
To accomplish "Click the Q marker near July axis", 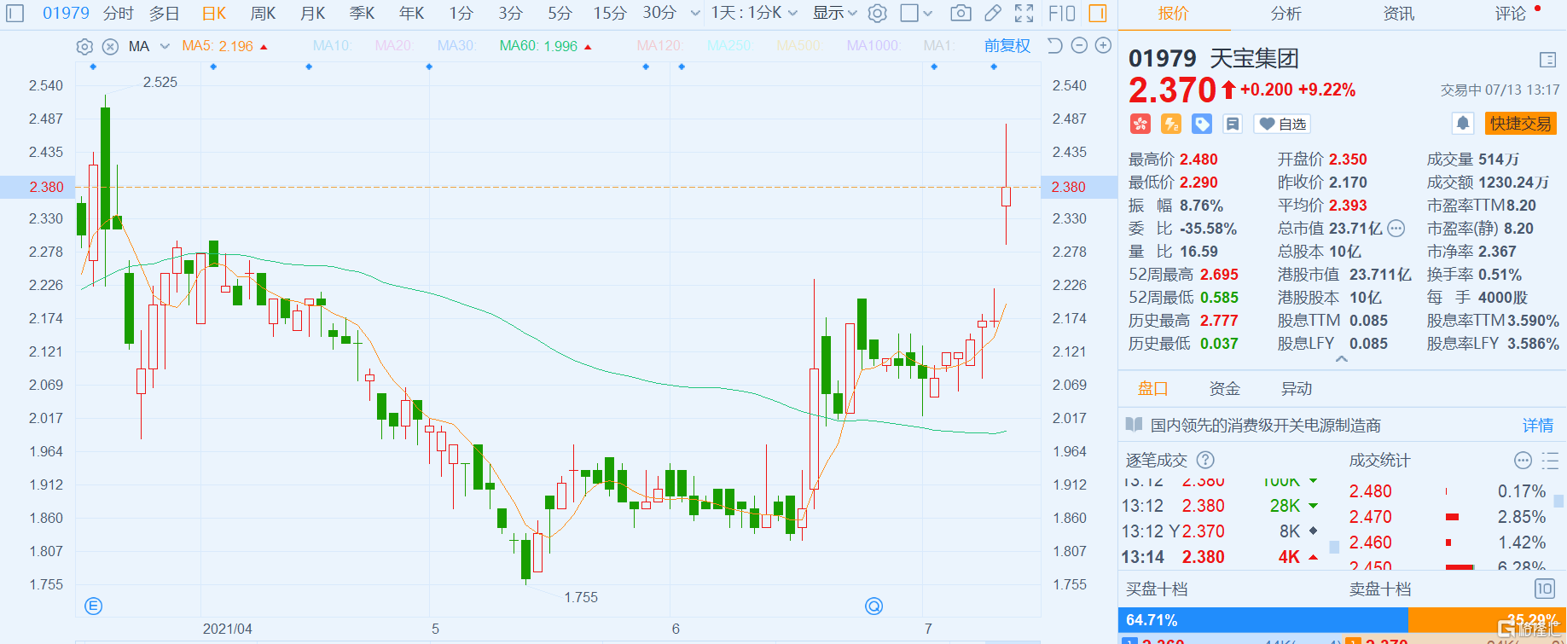I will click(873, 606).
